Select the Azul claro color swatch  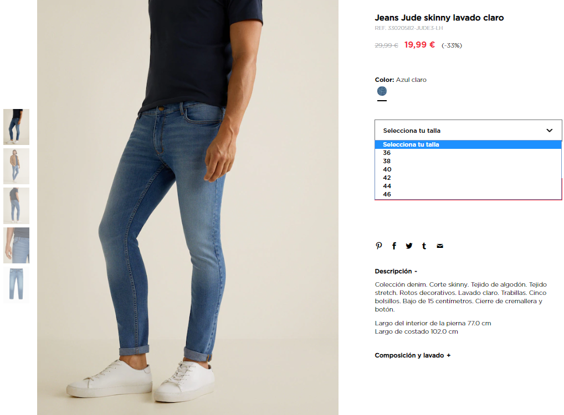[382, 91]
